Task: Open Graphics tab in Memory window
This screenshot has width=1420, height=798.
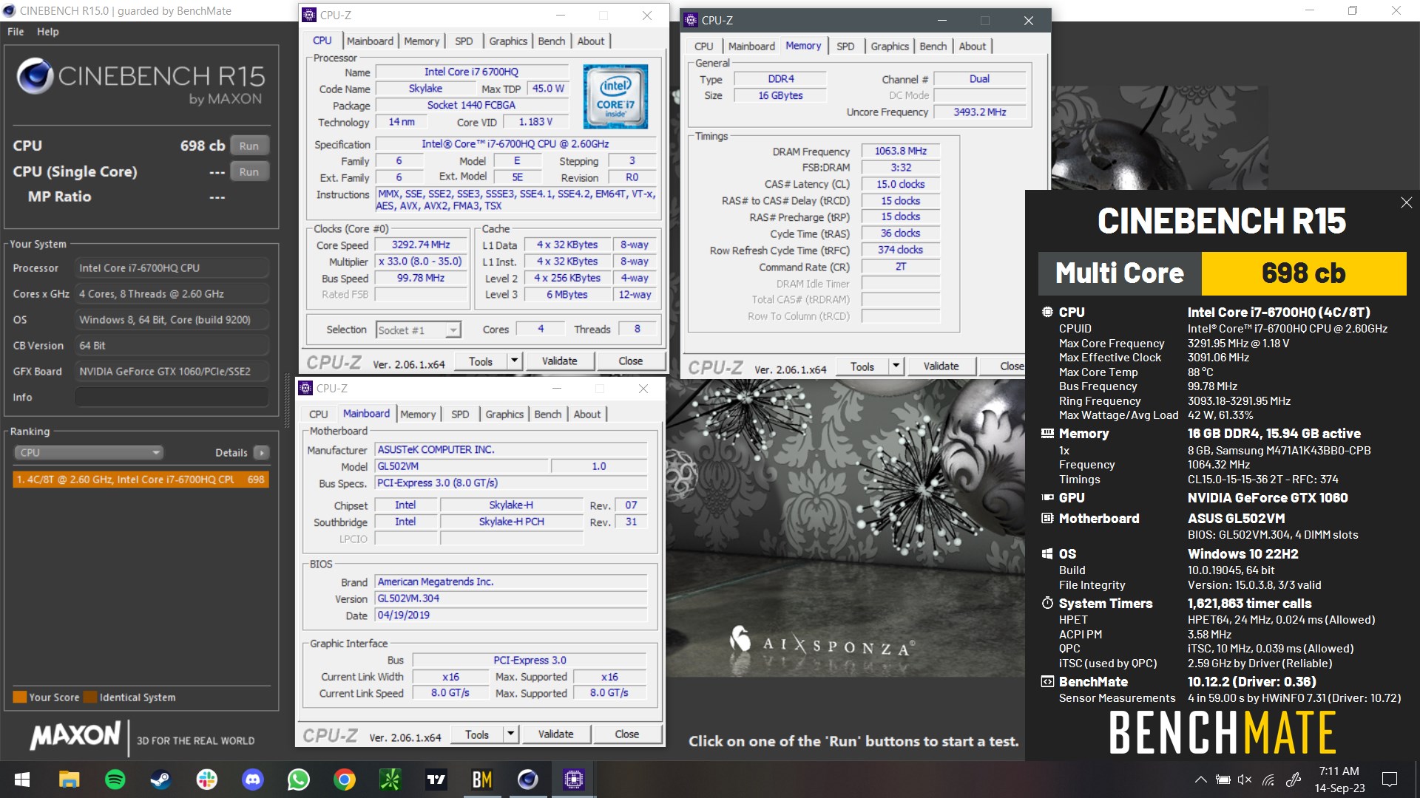Action: click(890, 47)
